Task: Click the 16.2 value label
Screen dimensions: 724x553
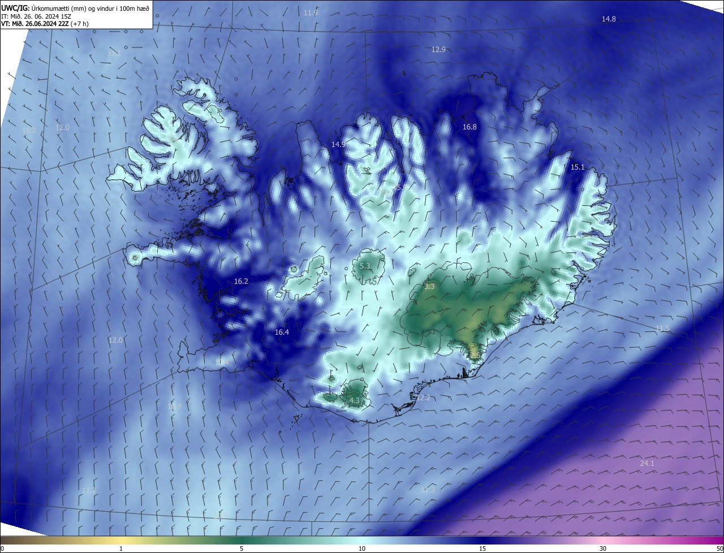Action: tap(241, 281)
